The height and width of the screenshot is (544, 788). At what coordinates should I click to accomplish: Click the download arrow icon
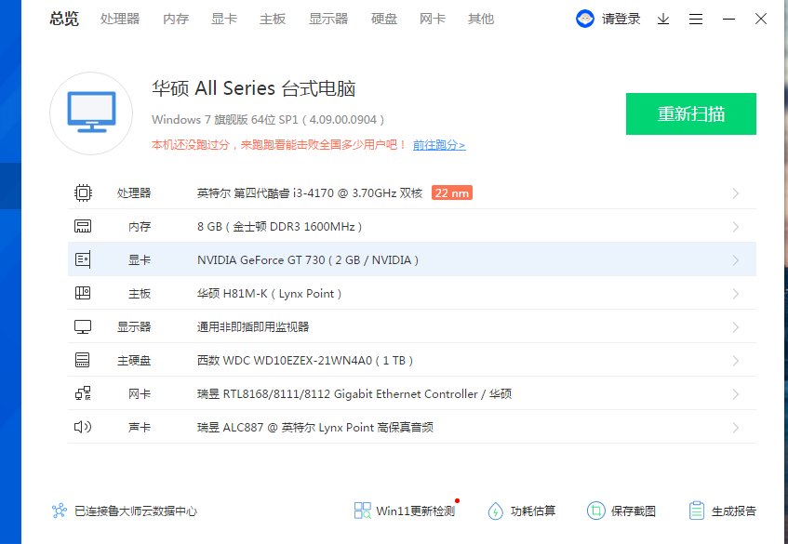pyautogui.click(x=663, y=20)
